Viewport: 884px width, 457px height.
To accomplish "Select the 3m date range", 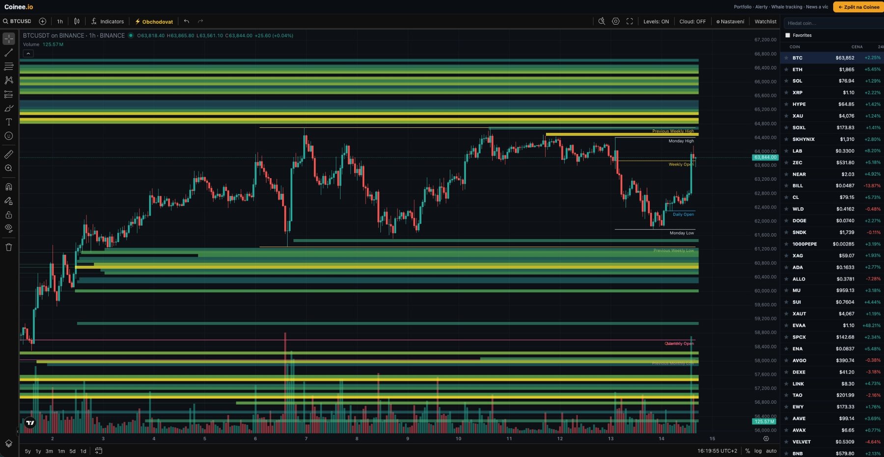I will coord(49,451).
